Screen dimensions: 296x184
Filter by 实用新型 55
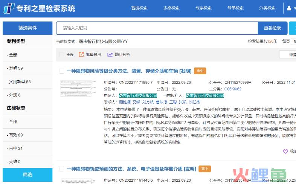[x=19, y=81]
